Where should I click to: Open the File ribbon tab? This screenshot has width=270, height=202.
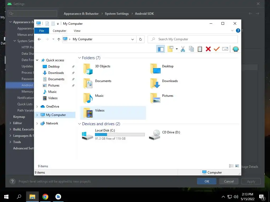tap(42, 31)
